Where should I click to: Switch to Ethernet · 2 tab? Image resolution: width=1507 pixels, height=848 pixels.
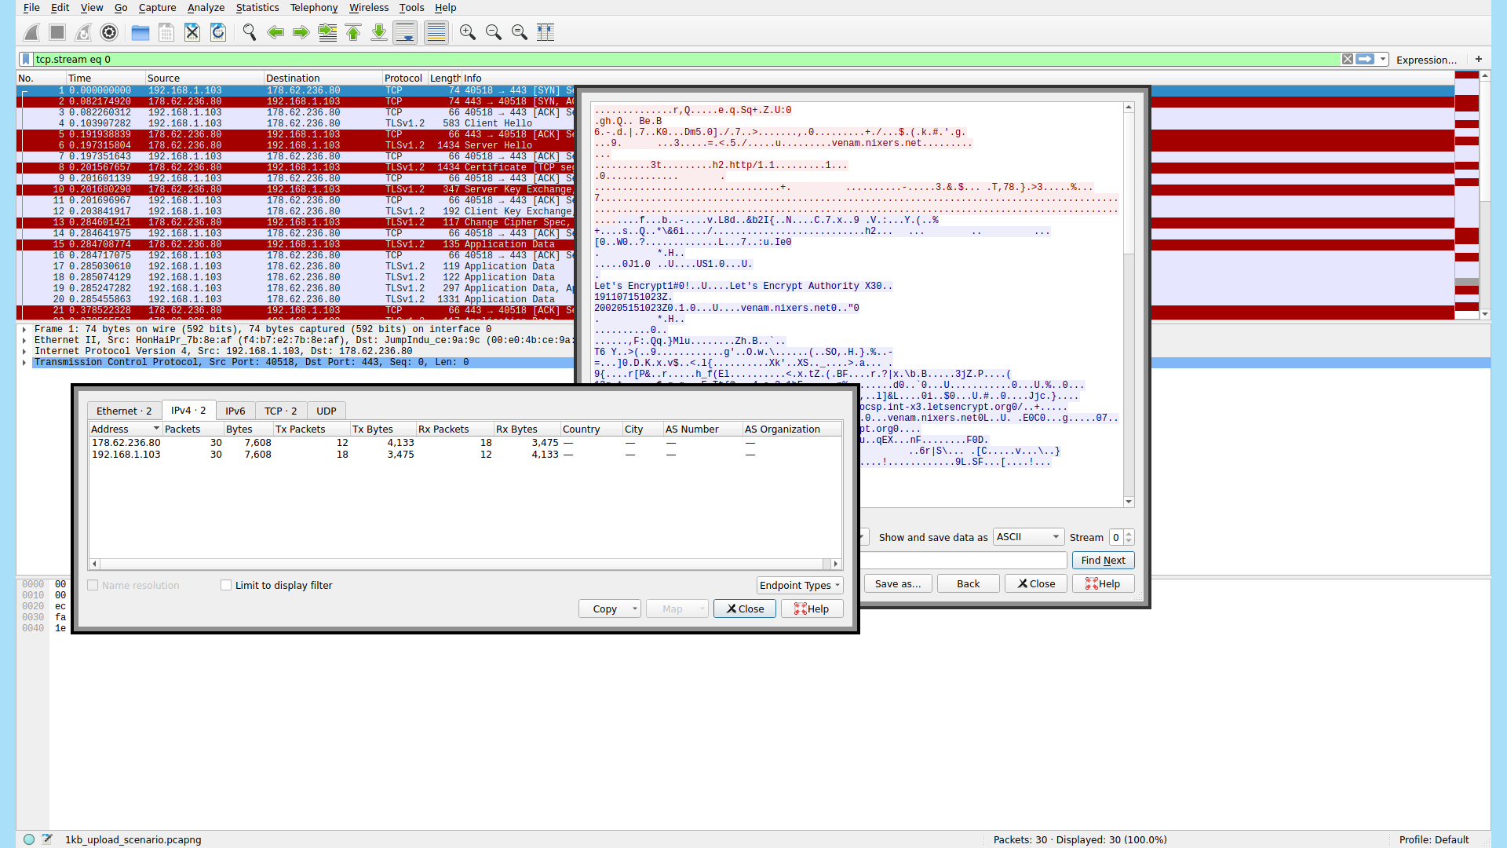coord(124,411)
